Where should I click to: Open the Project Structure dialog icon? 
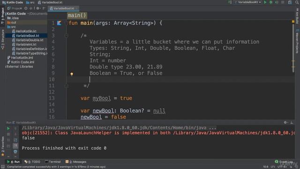click(x=290, y=2)
